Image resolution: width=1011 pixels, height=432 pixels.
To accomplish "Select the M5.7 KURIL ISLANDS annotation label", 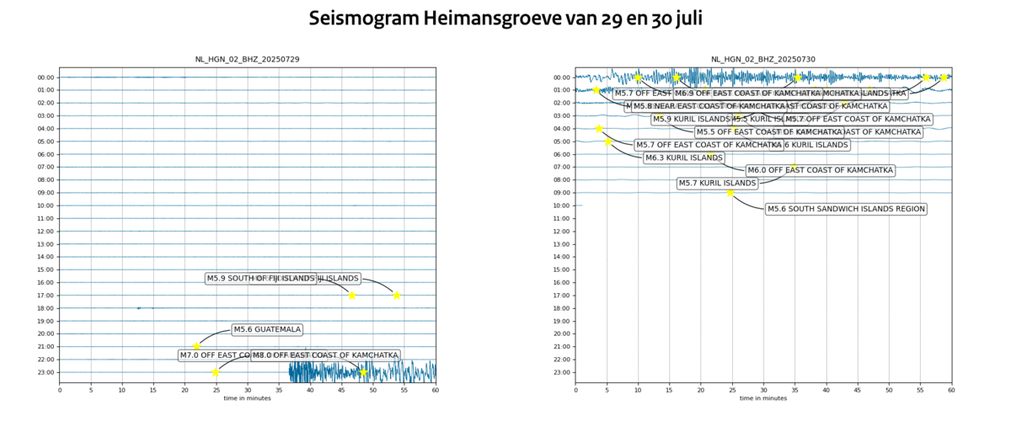I will [x=717, y=183].
